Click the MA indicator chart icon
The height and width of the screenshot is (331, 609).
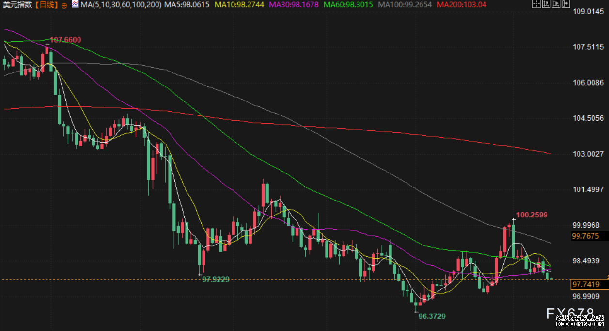coord(76,4)
